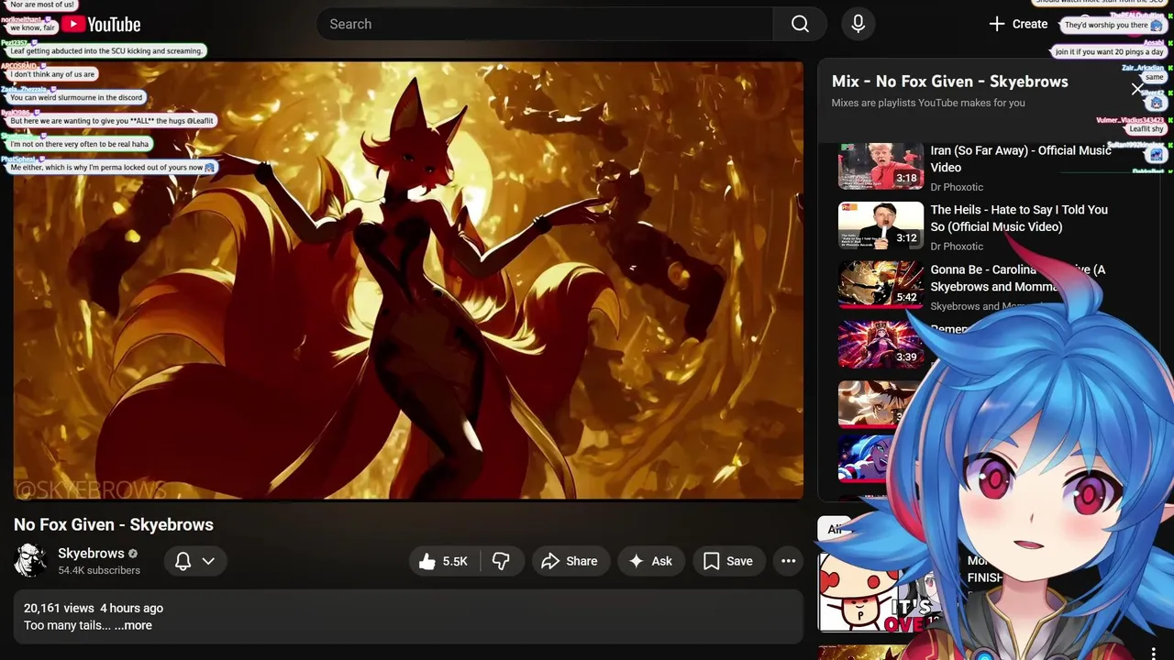Image resolution: width=1174 pixels, height=660 pixels.
Task: Expand description with ...more
Action: coord(133,625)
